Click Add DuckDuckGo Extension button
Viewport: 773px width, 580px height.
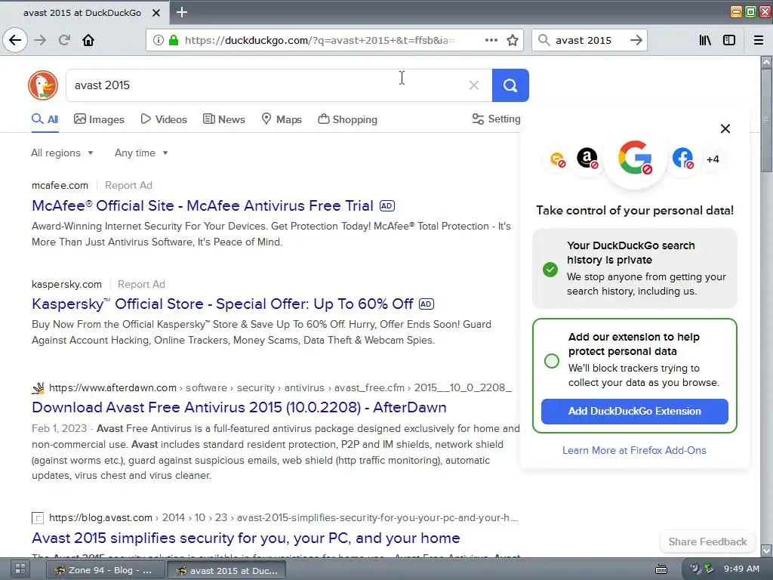tap(634, 412)
